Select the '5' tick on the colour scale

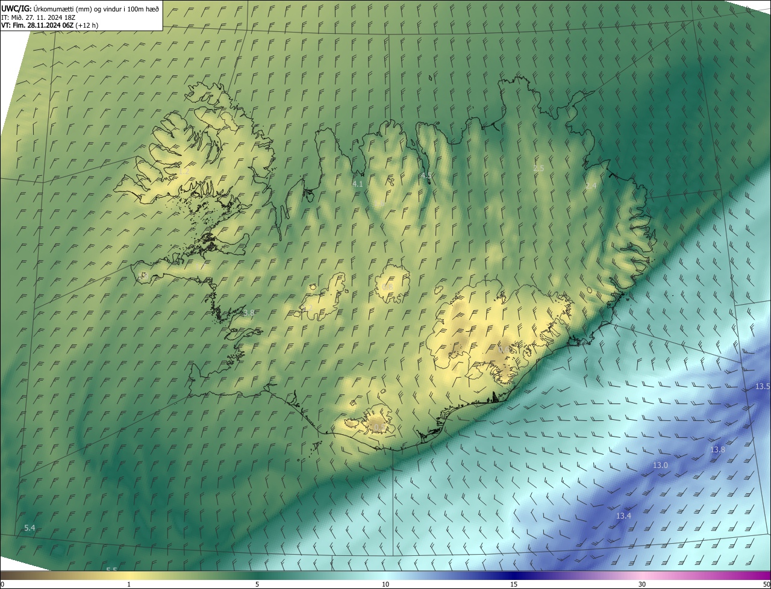click(x=257, y=584)
